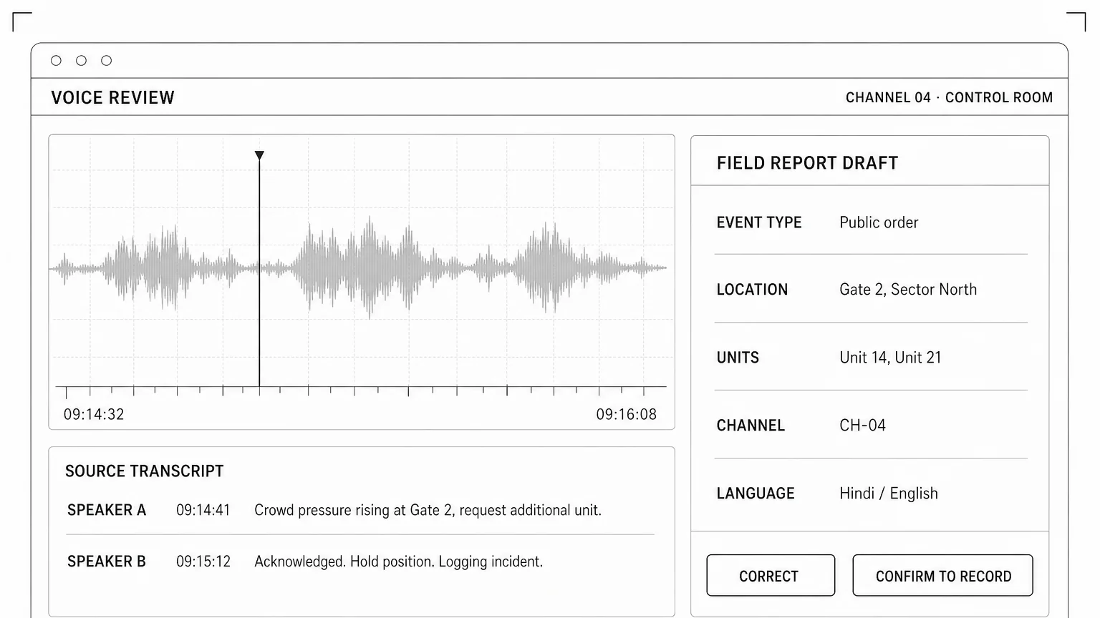Screen dimensions: 1100x618
Task: Select the 'Crowd pressure rising at Gate 2' line
Action: 428,510
